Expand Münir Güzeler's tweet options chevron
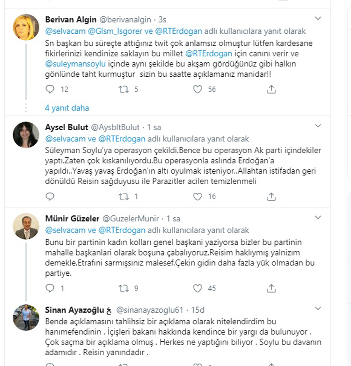 click(318, 218)
